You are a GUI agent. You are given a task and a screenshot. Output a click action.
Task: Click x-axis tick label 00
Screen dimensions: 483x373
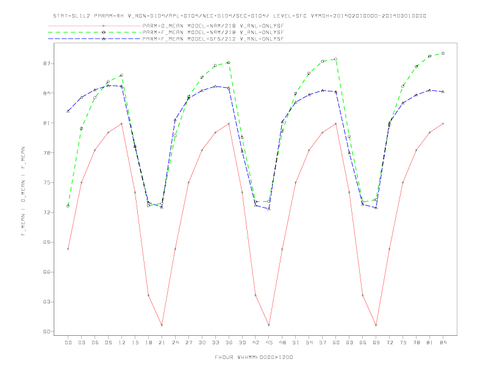(x=68, y=343)
